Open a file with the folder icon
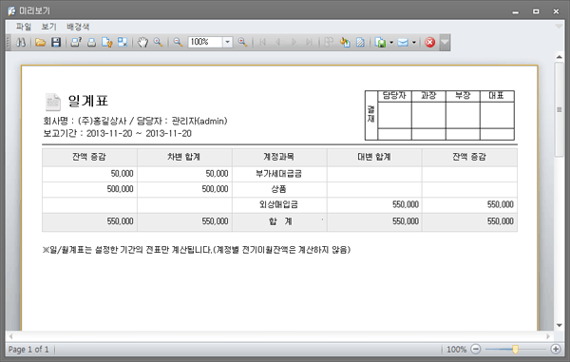This screenshot has width=570, height=362. pyautogui.click(x=40, y=42)
